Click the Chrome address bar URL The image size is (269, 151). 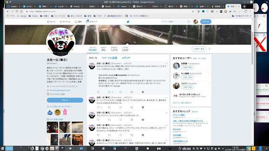[x=42, y=11]
